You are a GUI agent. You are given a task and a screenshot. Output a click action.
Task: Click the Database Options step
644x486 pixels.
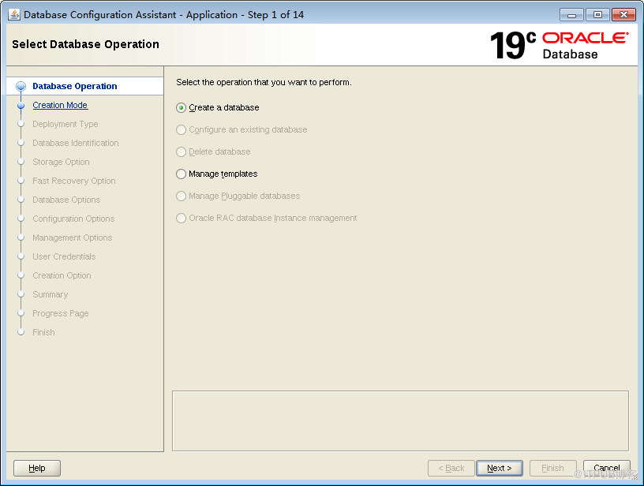[x=66, y=200]
